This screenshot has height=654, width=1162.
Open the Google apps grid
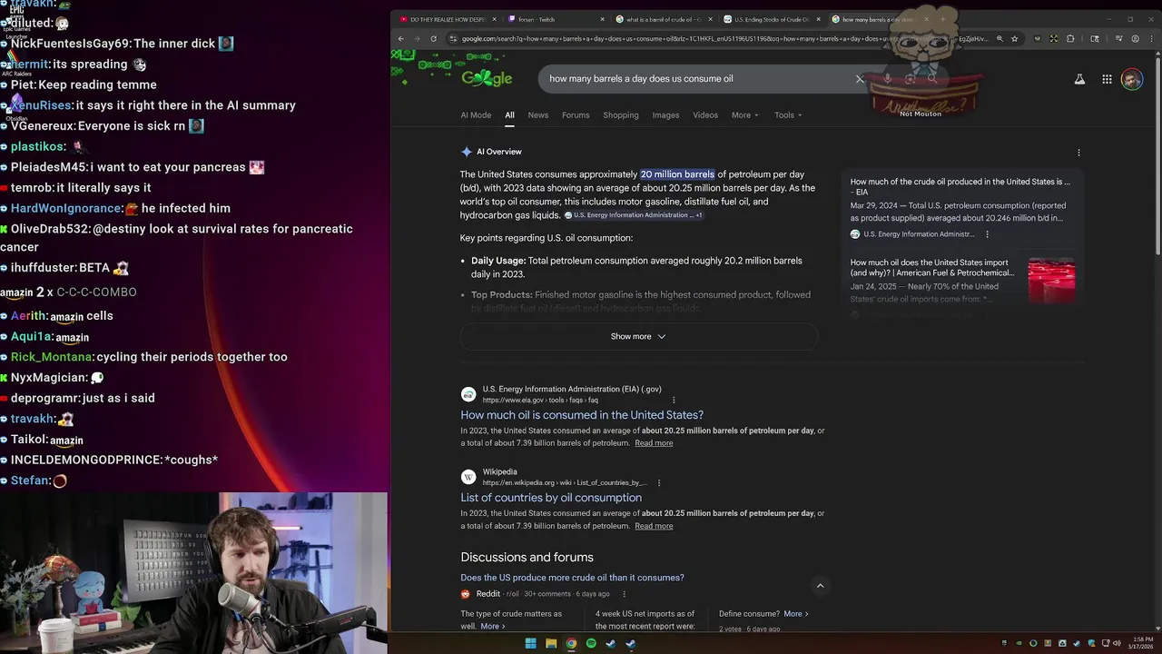point(1107,79)
